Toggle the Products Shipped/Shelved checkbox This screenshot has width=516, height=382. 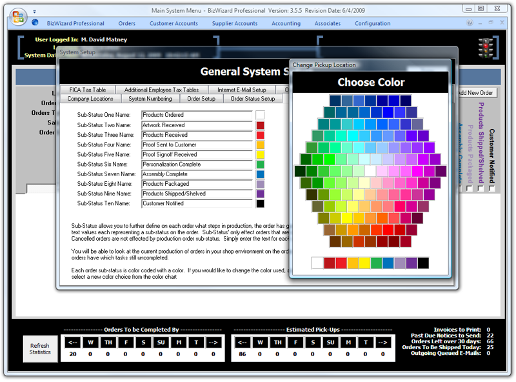click(481, 188)
